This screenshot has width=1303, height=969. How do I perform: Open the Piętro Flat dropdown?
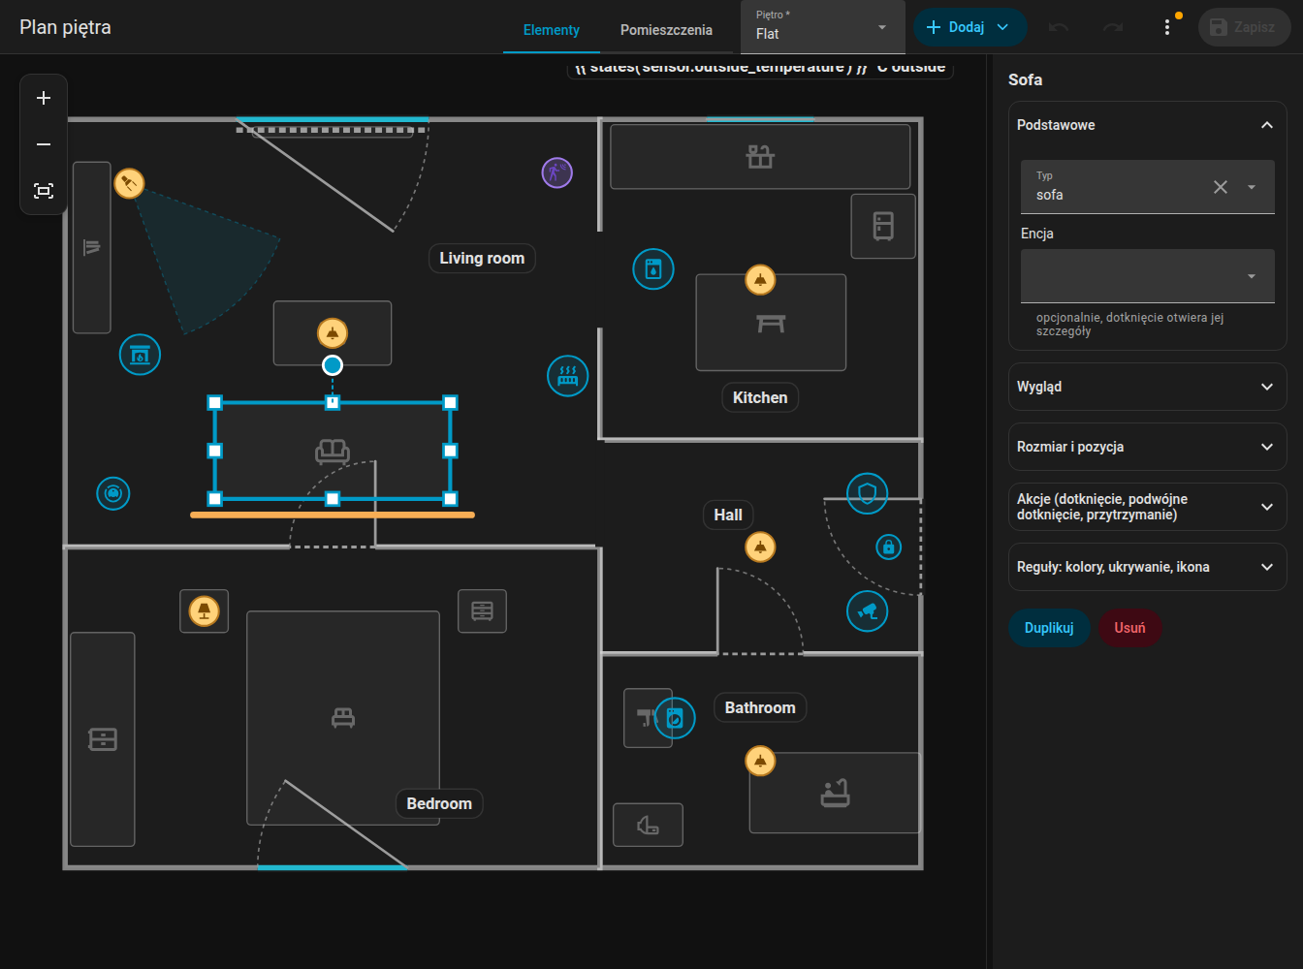(x=822, y=27)
